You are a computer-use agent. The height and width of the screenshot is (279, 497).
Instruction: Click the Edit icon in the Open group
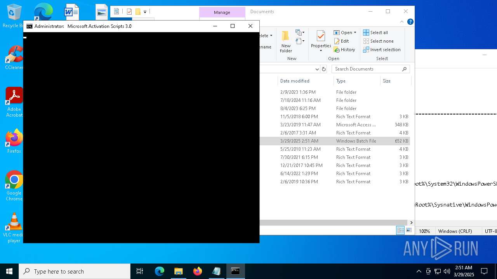point(341,41)
